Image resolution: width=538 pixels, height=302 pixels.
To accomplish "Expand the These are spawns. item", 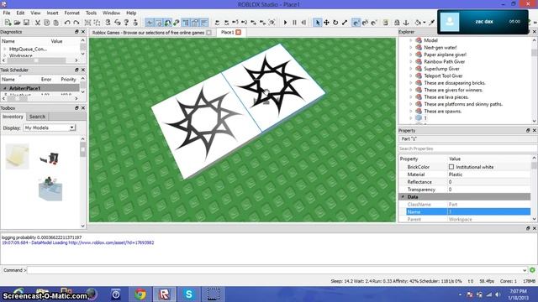I will 411,112.
